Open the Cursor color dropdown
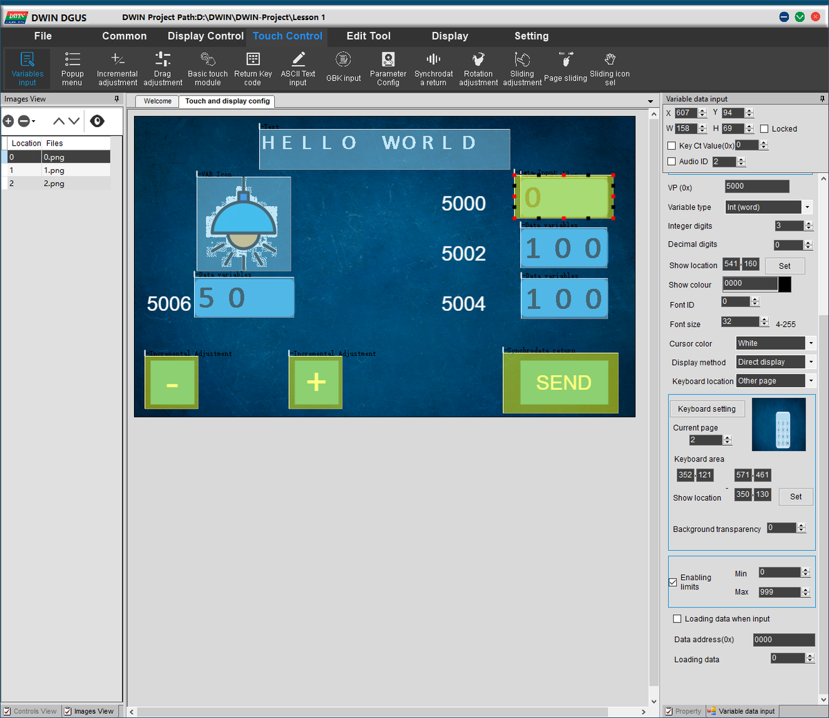The height and width of the screenshot is (718, 829). pyautogui.click(x=811, y=343)
